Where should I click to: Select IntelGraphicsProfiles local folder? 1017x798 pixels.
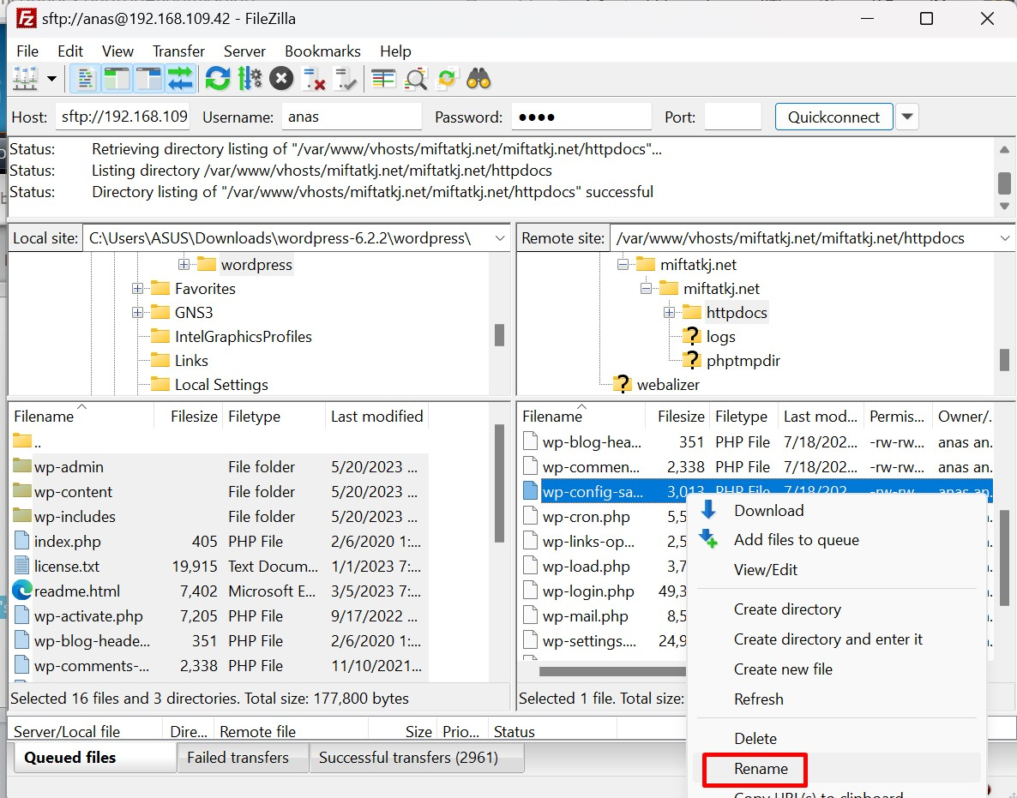(x=244, y=337)
